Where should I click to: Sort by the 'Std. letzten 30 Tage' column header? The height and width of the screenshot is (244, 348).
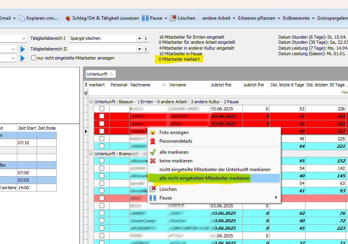[325, 85]
